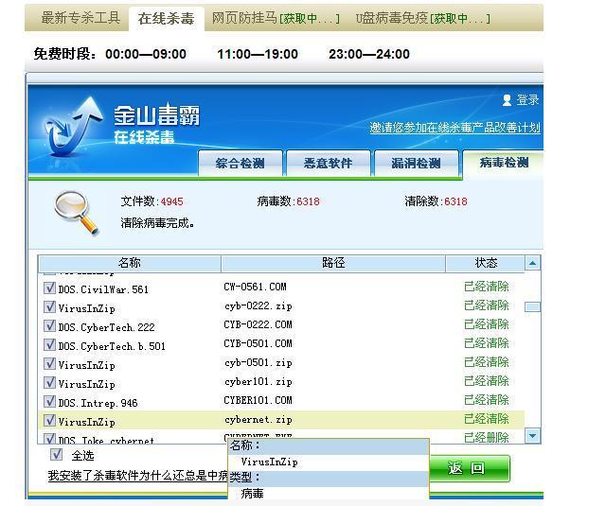The width and height of the screenshot is (606, 506).
Task: Toggle checkbox for VirusInZip cyb-0501.zip row
Action: [x=49, y=363]
